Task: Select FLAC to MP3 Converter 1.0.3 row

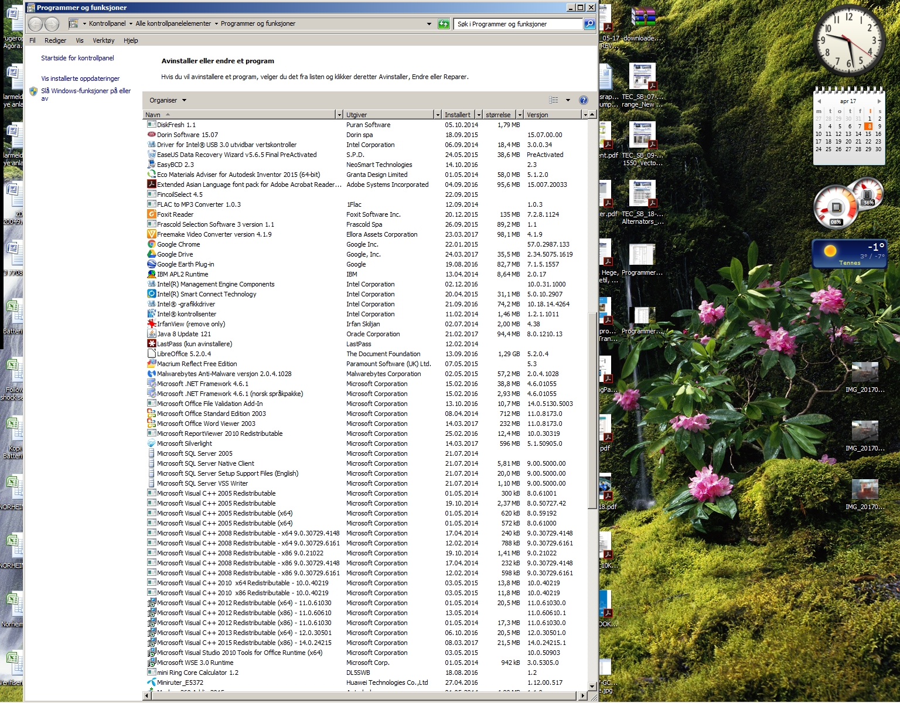Action: pyautogui.click(x=366, y=204)
